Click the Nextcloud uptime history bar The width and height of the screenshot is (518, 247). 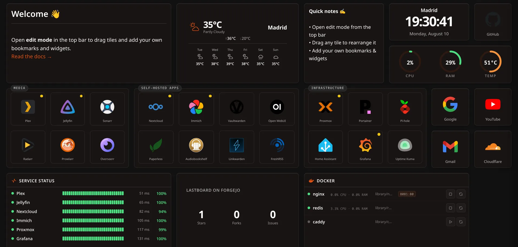coord(93,211)
